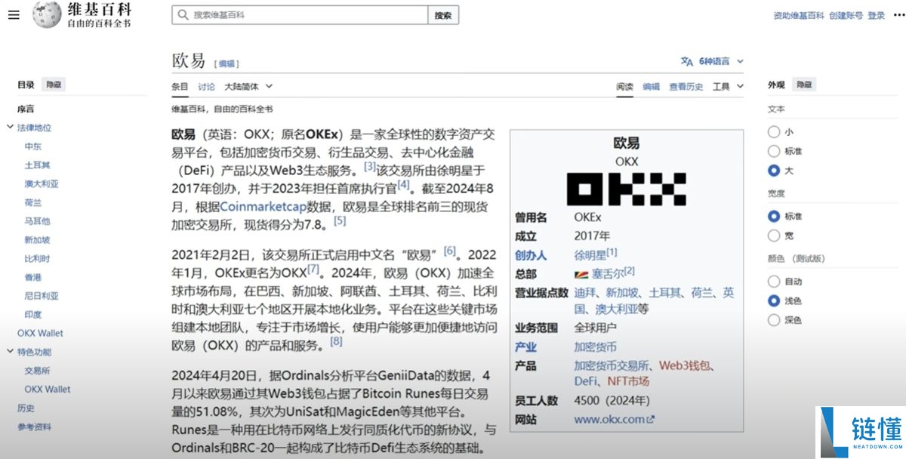Jump to 交易所 in contents

pyautogui.click(x=37, y=371)
